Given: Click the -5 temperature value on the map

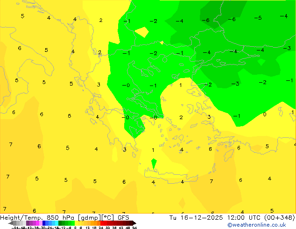Looking at the screenshot, I should point(258,18).
